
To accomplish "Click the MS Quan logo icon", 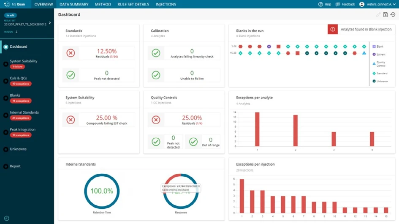I will (7, 4).
